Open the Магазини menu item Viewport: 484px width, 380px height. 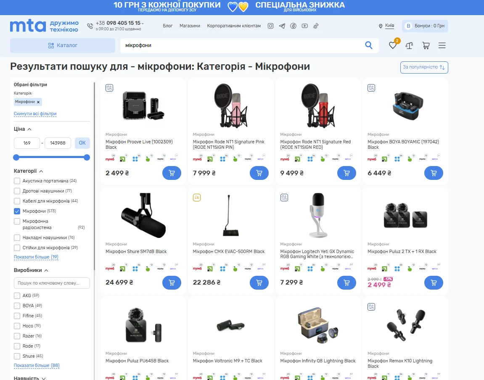click(x=190, y=26)
